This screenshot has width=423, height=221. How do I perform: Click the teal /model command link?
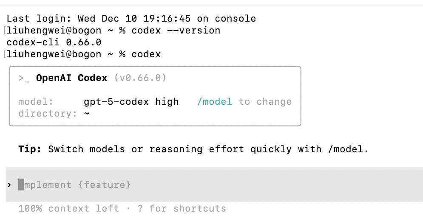point(215,102)
